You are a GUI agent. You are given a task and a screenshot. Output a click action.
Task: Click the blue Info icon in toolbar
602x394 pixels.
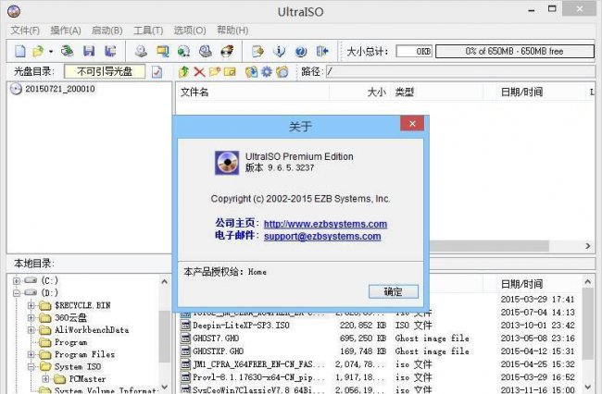pos(279,52)
